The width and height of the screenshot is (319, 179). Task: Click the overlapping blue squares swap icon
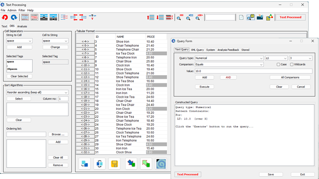coord(85,163)
